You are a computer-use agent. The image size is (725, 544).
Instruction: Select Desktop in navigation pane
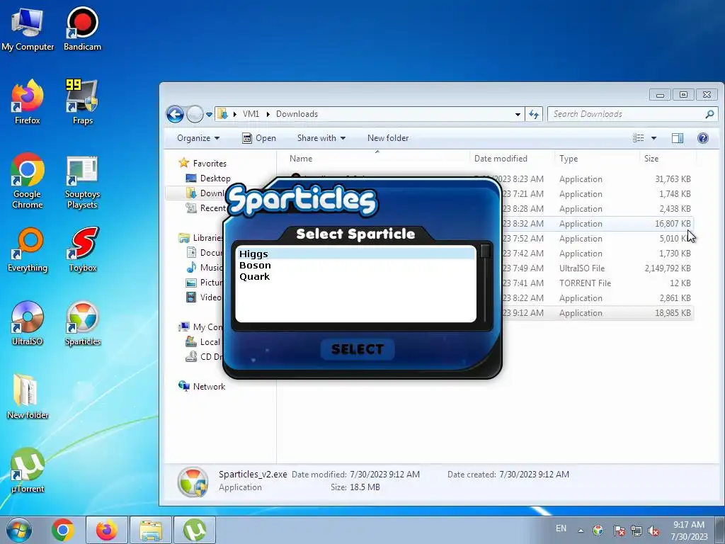215,178
